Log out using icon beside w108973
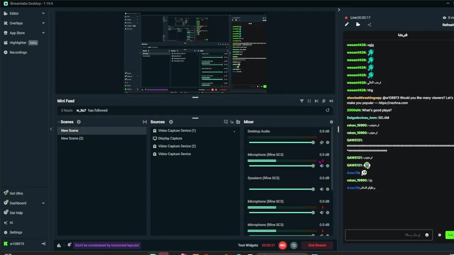 [43, 244]
